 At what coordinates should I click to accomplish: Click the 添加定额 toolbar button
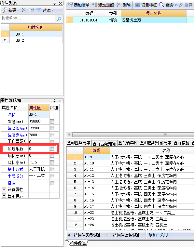[x=103, y=5]
